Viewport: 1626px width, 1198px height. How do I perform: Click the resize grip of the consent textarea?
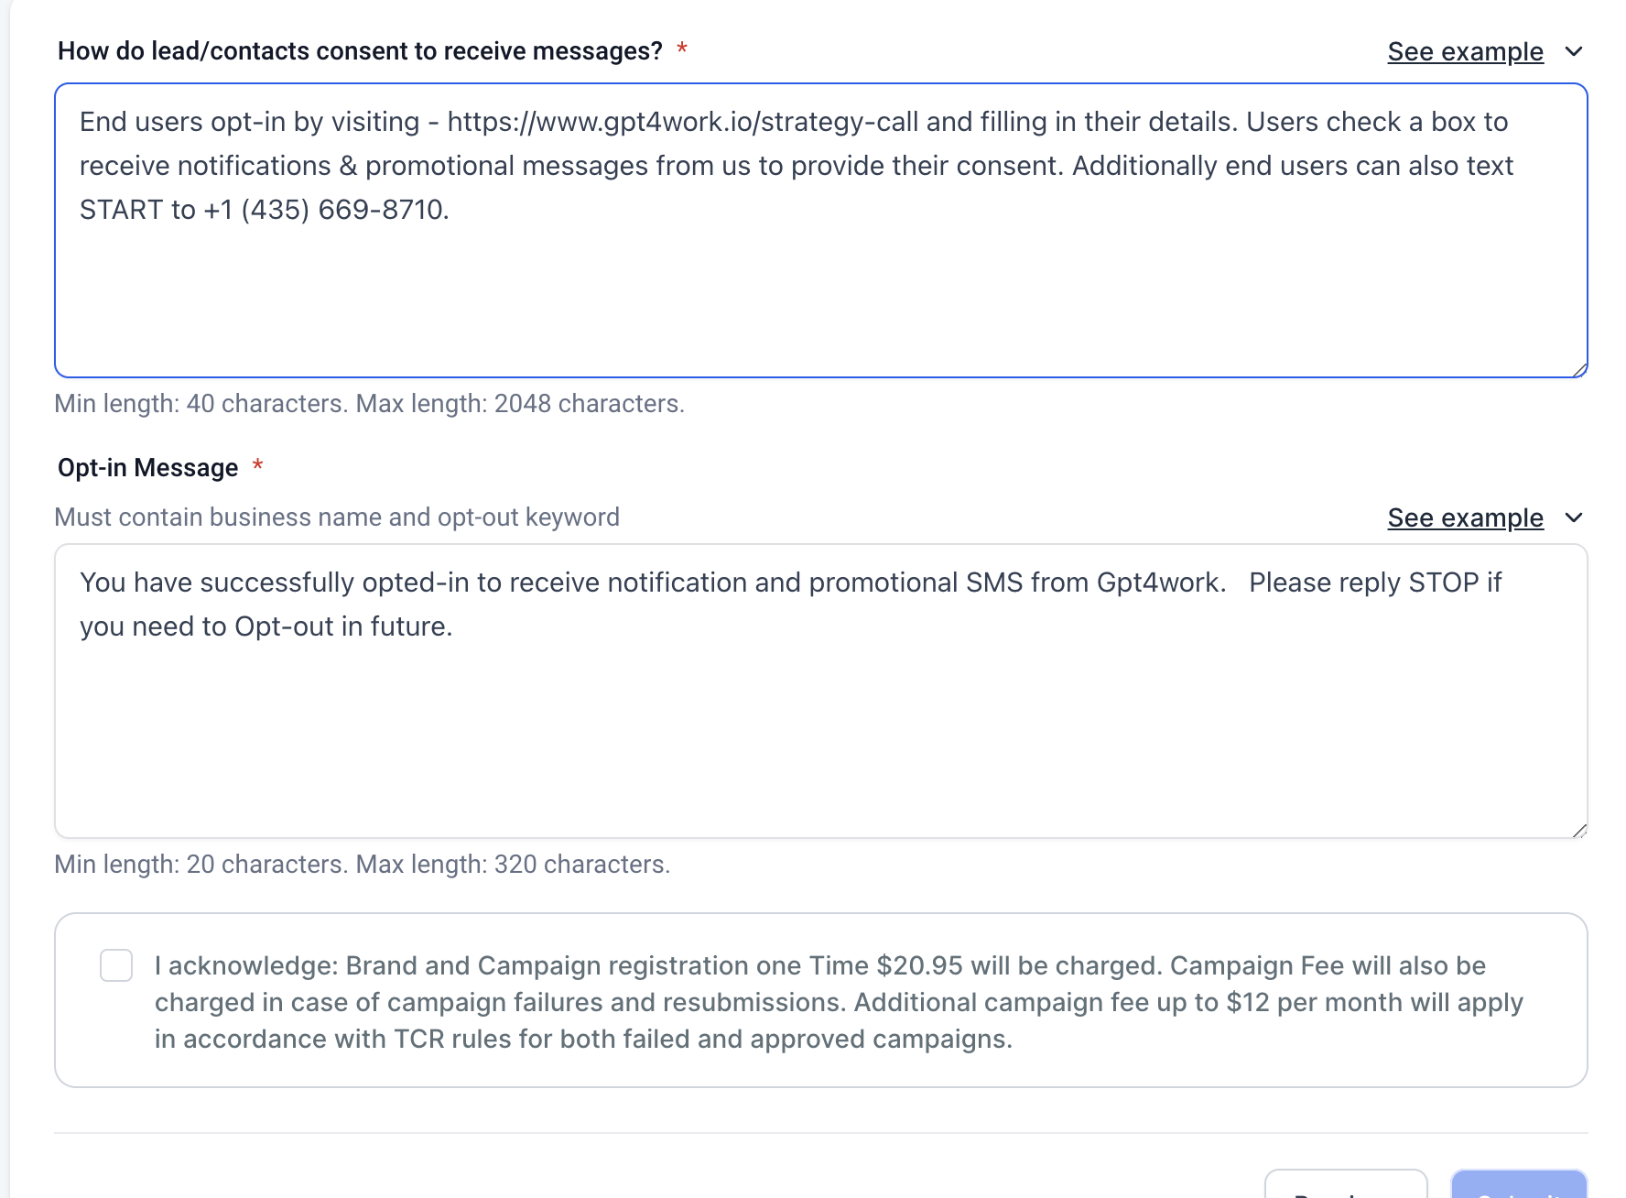pos(1581,370)
